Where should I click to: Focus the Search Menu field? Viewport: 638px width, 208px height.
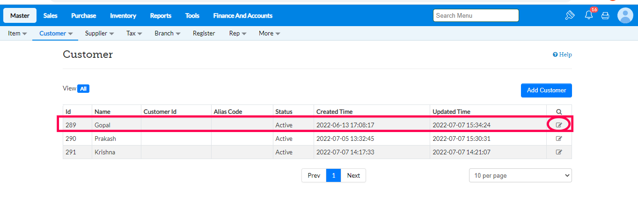point(476,15)
